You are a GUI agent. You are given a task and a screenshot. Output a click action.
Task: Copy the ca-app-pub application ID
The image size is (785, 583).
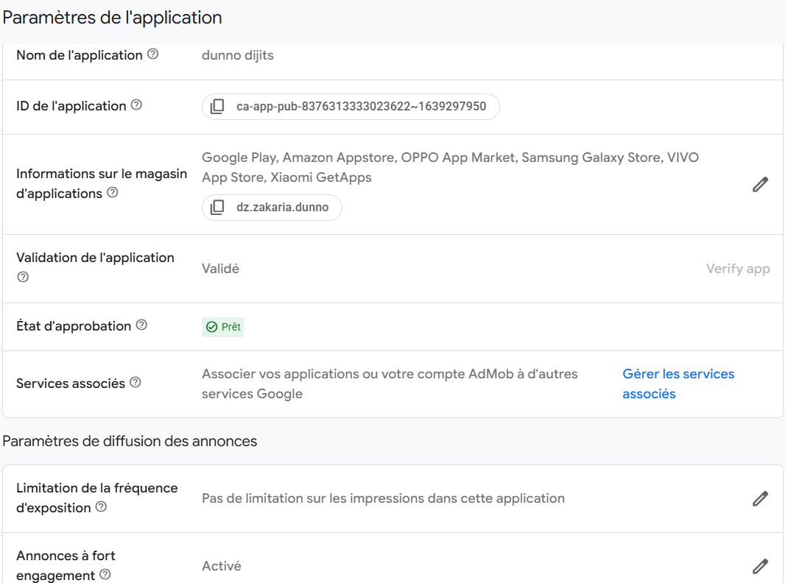217,107
